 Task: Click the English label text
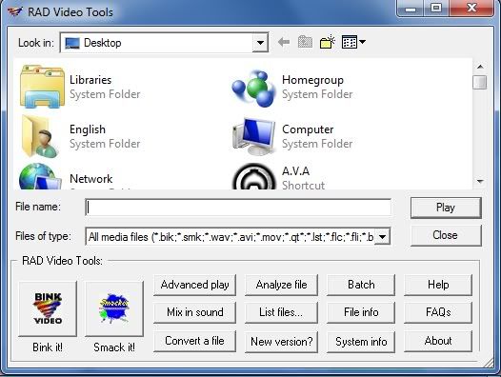click(88, 129)
